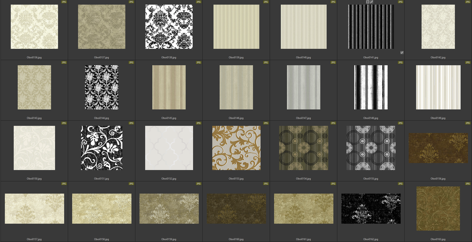Choose the black grunge Oboi0162 thumbnail
Image resolution: width=472 pixels, height=242 pixels.
click(371, 208)
